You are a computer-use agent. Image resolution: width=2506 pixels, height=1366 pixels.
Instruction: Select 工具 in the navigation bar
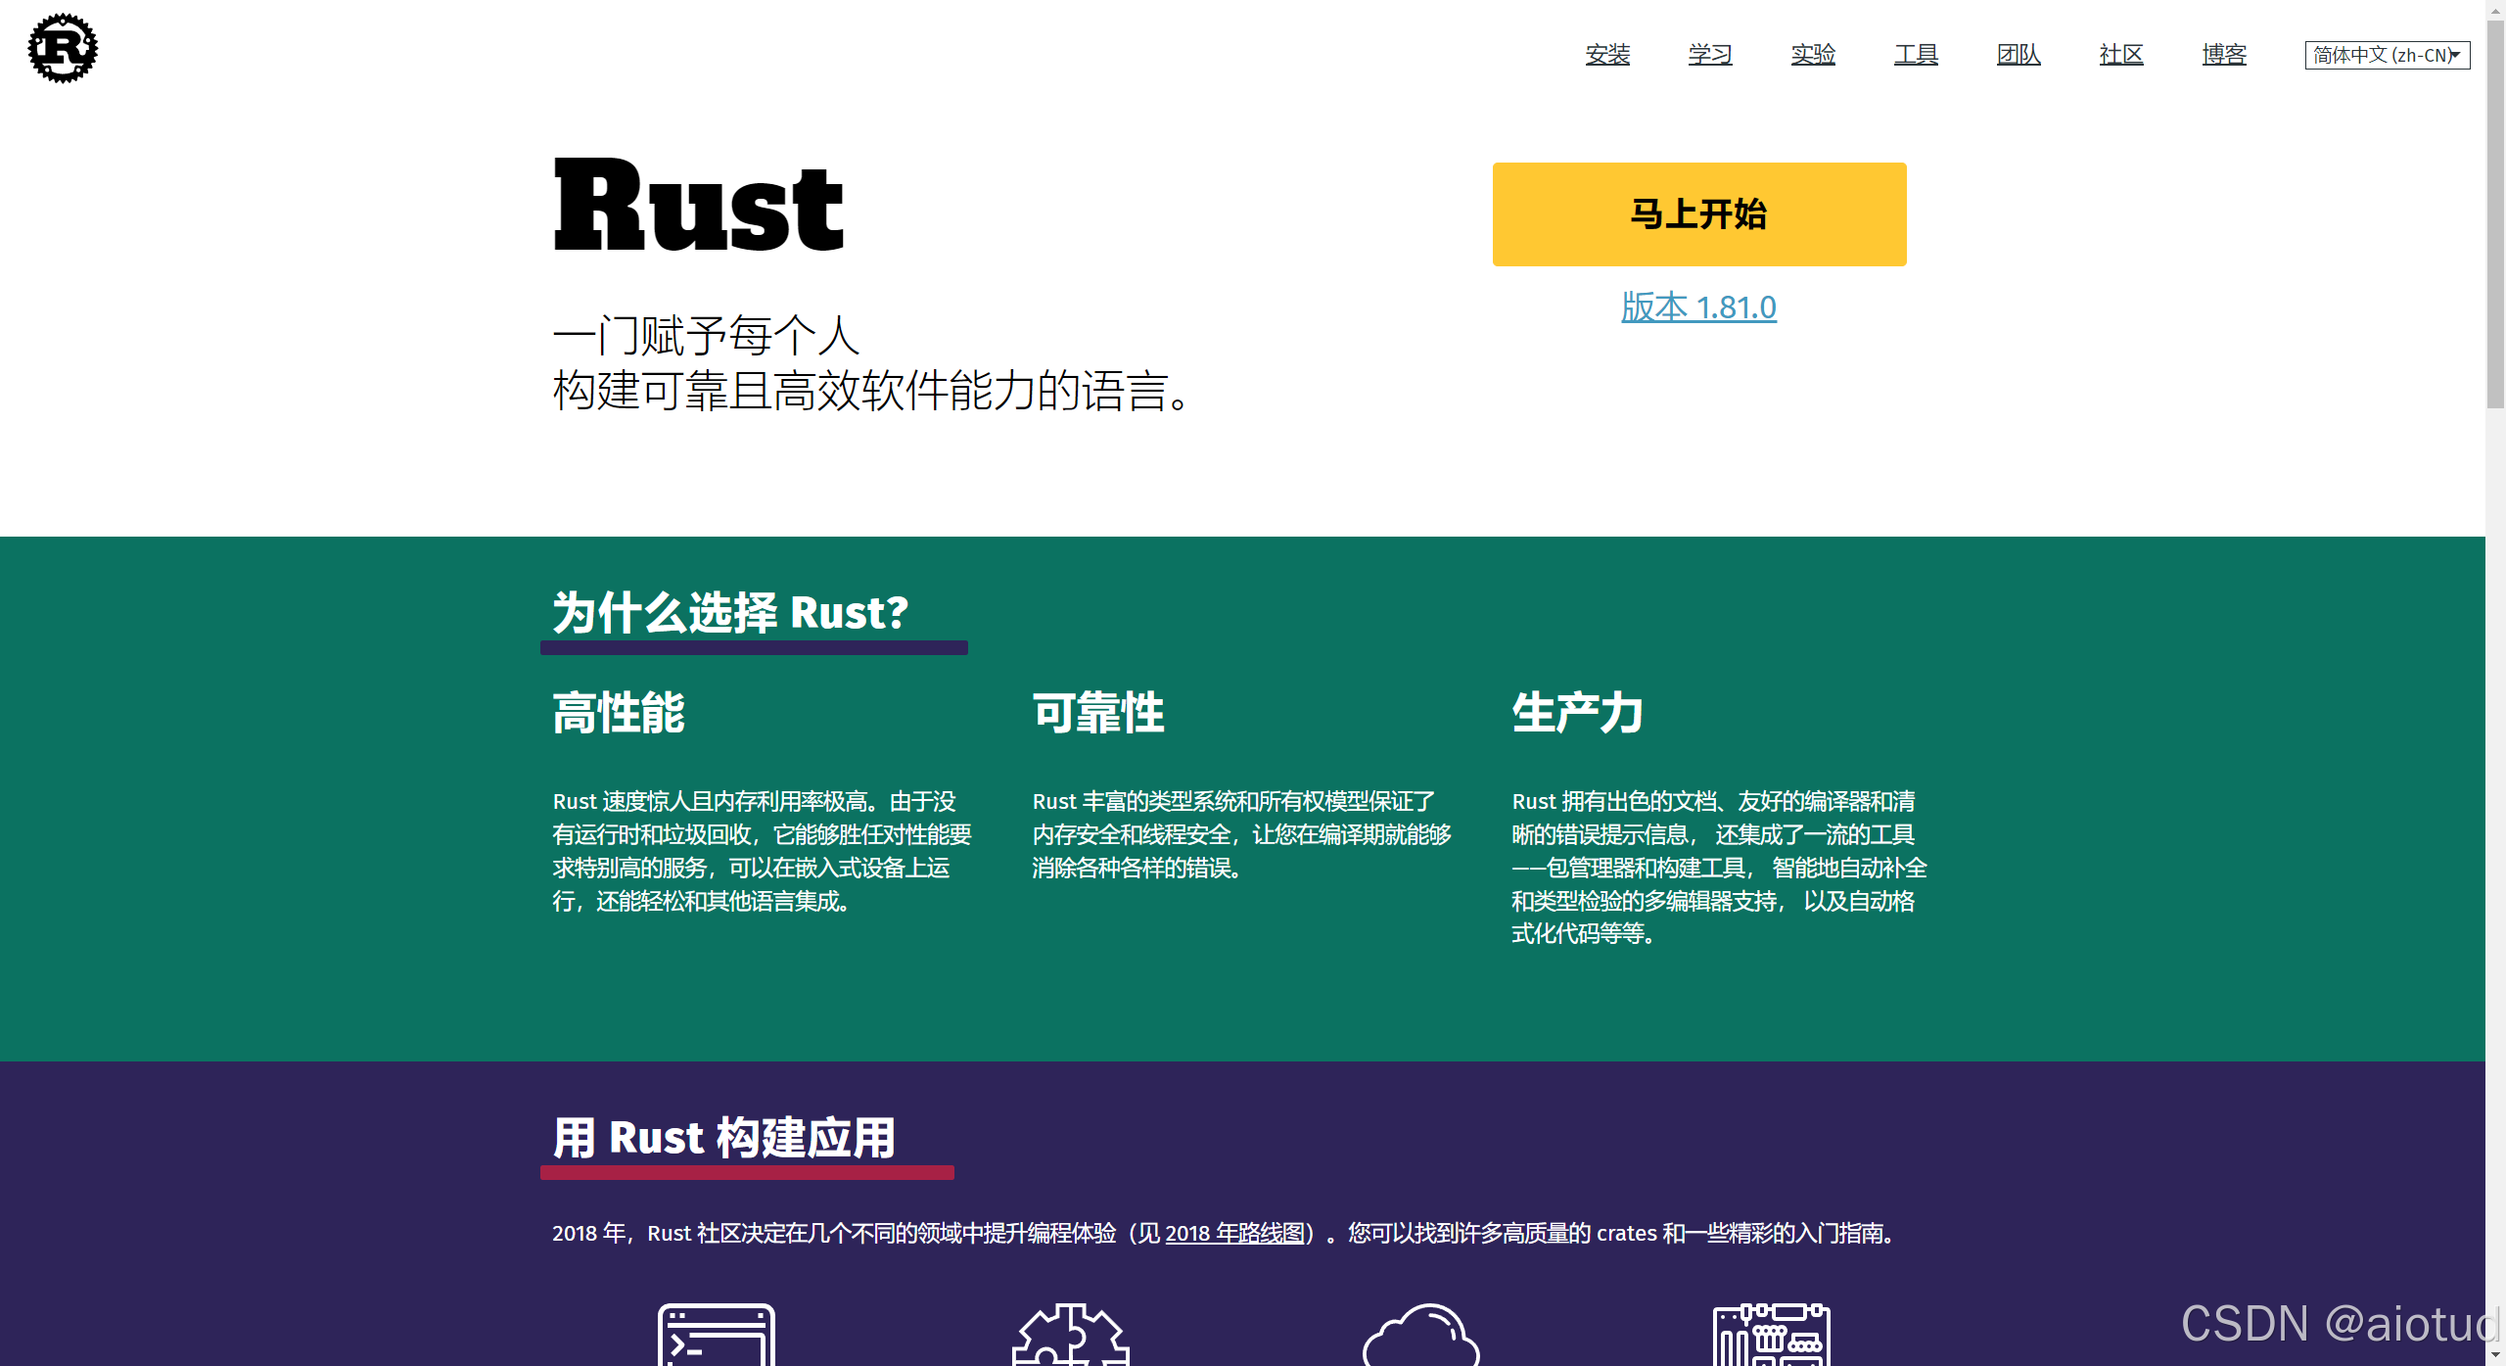pos(1916,55)
